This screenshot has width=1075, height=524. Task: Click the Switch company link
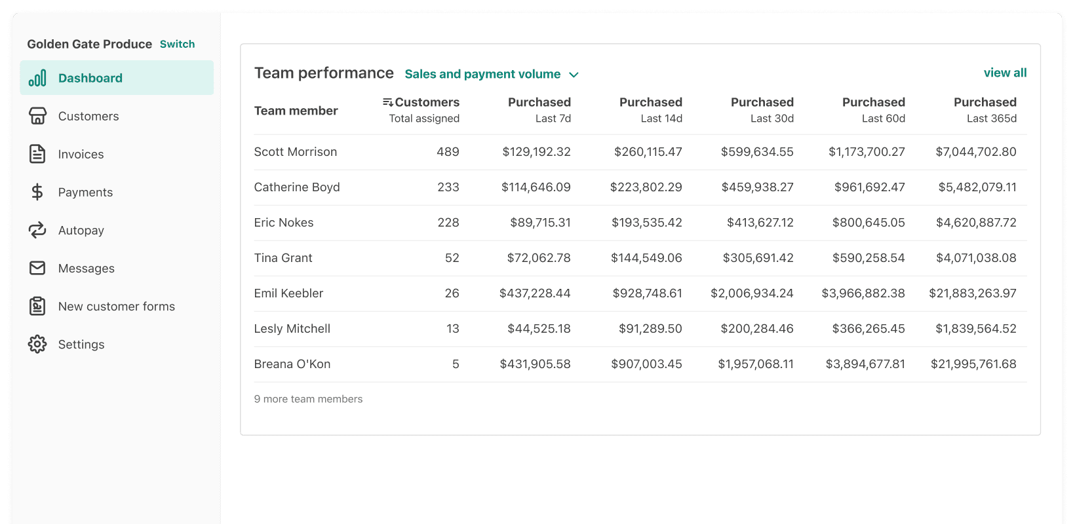177,44
